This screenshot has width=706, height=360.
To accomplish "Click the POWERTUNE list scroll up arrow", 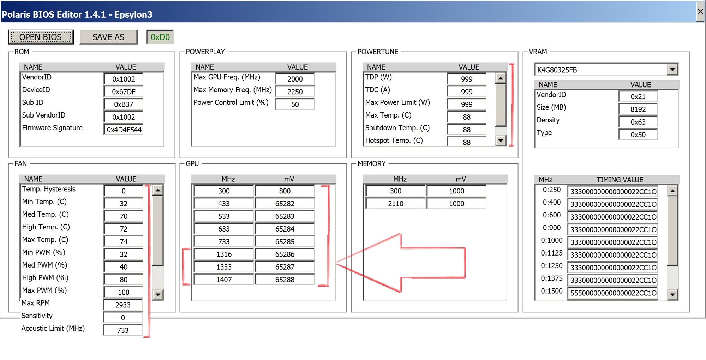I will point(501,78).
